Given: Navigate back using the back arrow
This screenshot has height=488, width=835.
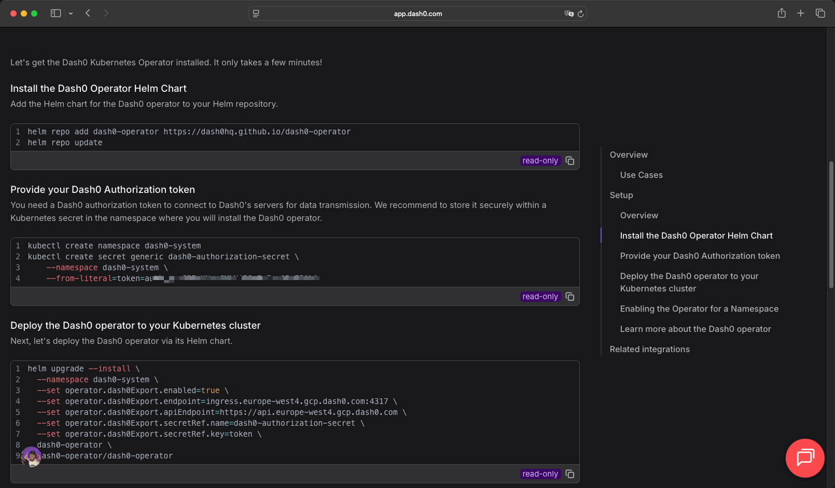Looking at the screenshot, I should (x=88, y=13).
